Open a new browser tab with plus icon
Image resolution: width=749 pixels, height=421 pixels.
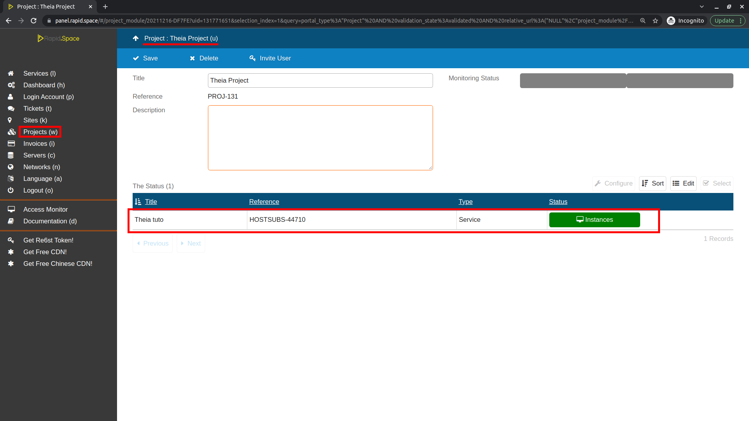click(x=105, y=7)
